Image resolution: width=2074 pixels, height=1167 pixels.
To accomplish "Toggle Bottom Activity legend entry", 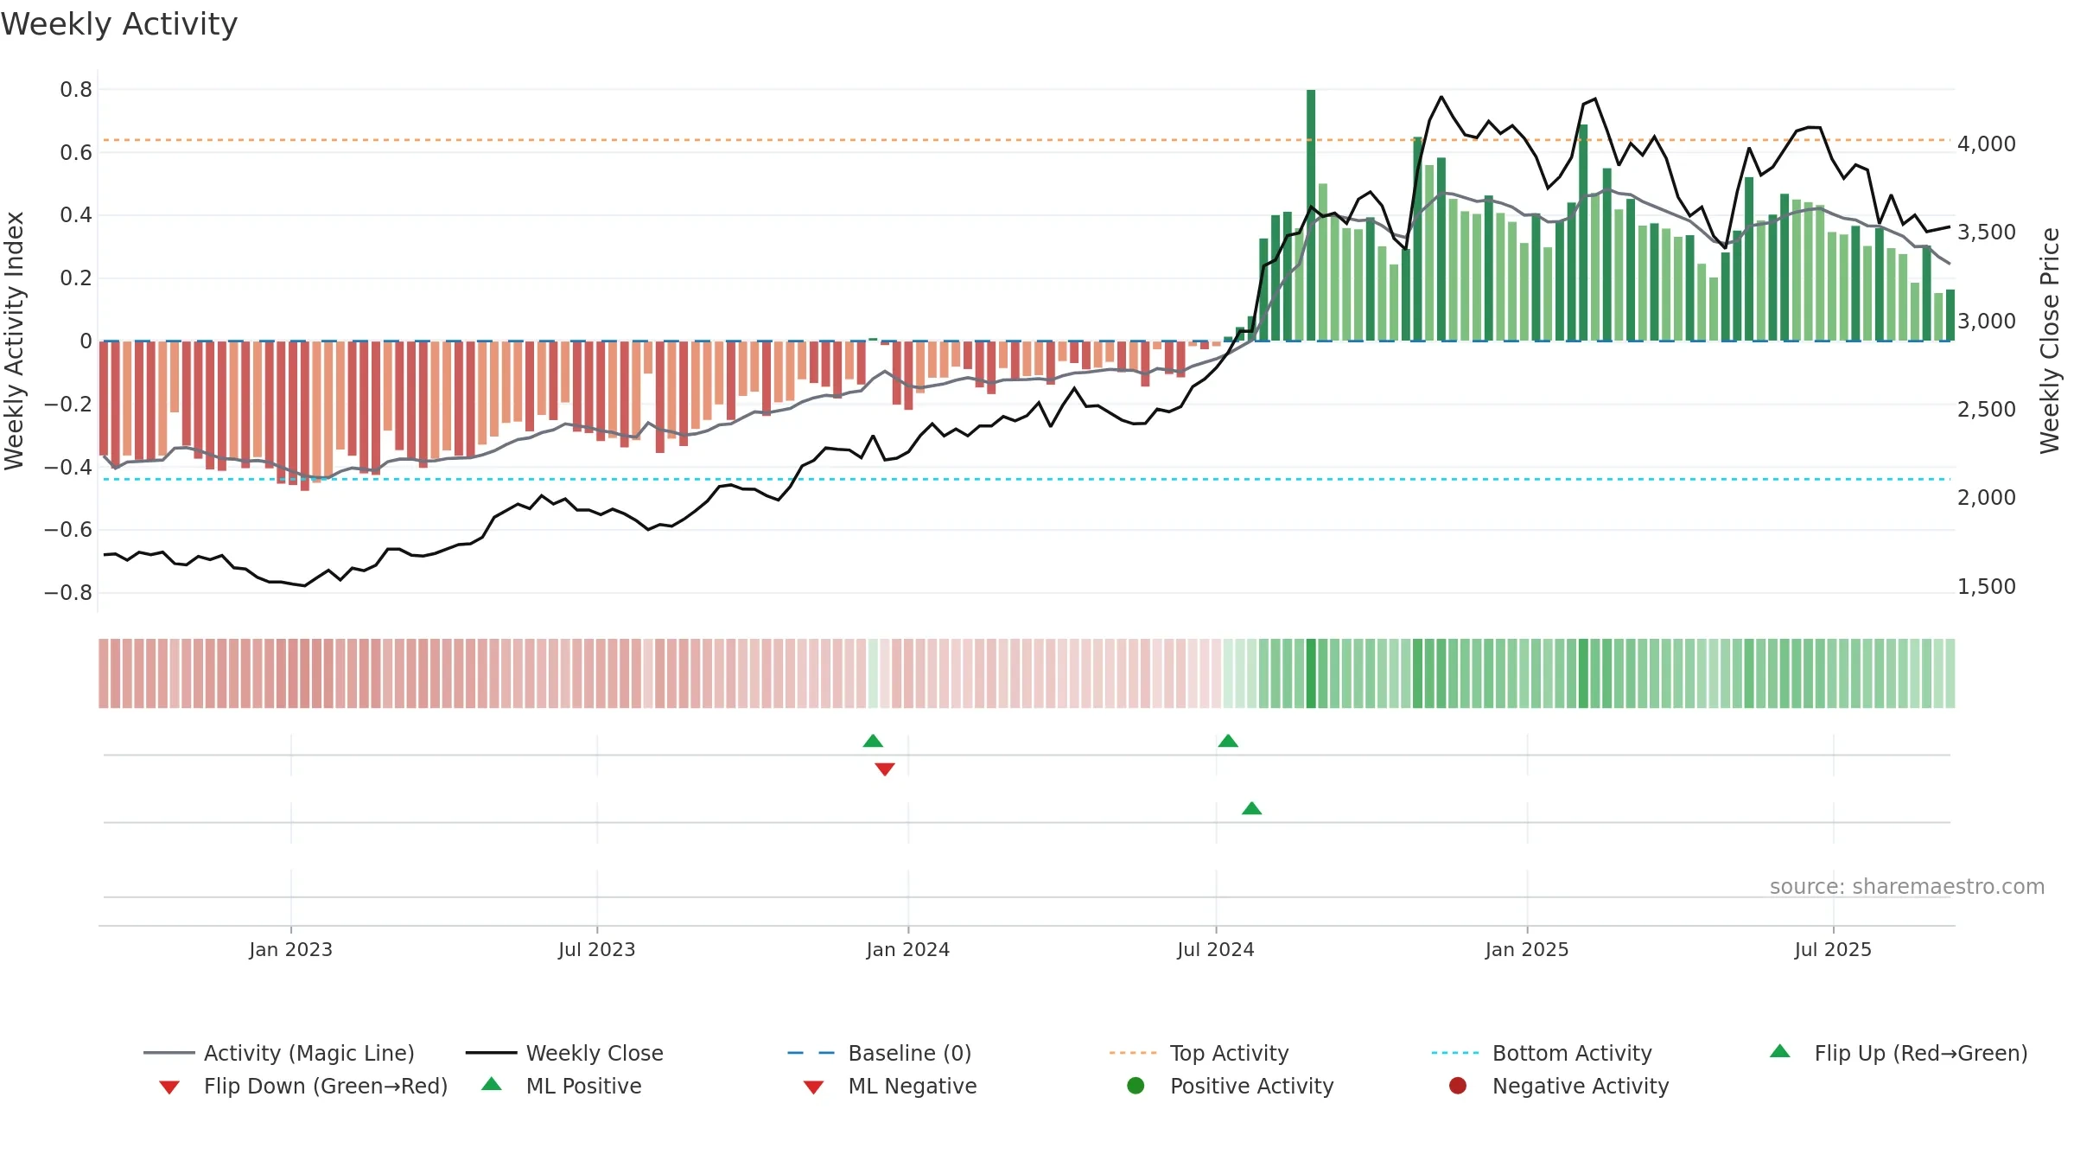I will click(x=1542, y=1053).
